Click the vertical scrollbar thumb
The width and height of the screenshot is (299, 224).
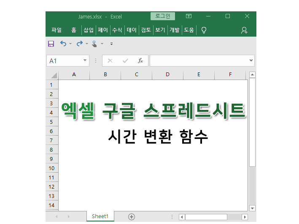(252, 122)
